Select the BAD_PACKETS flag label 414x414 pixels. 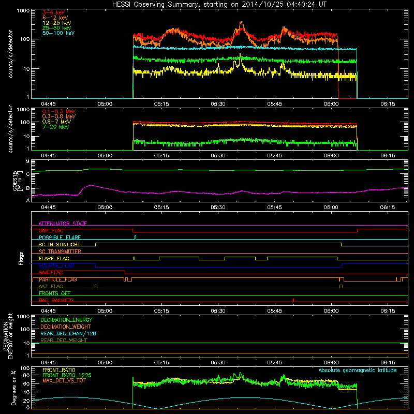coord(56,300)
